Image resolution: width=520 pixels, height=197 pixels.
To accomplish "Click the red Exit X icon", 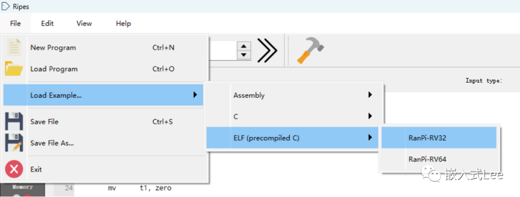I will 14,169.
